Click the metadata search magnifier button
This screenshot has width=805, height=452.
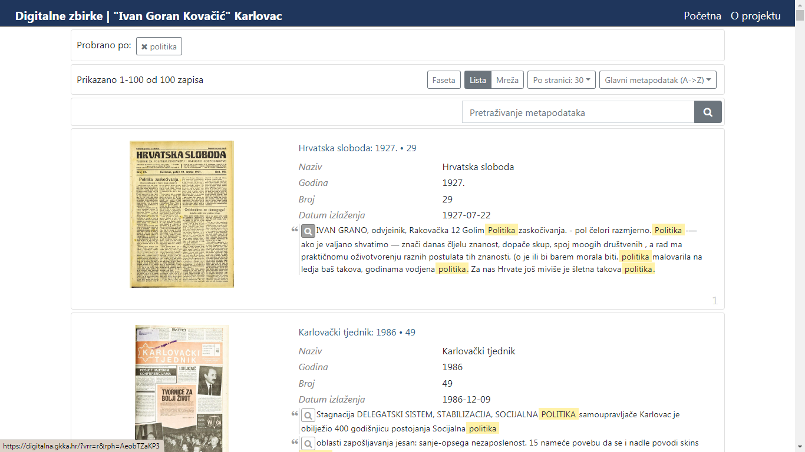pos(707,112)
